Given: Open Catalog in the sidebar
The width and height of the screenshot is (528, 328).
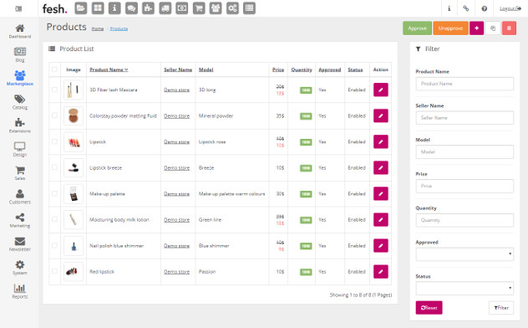Looking at the screenshot, I should [20, 102].
